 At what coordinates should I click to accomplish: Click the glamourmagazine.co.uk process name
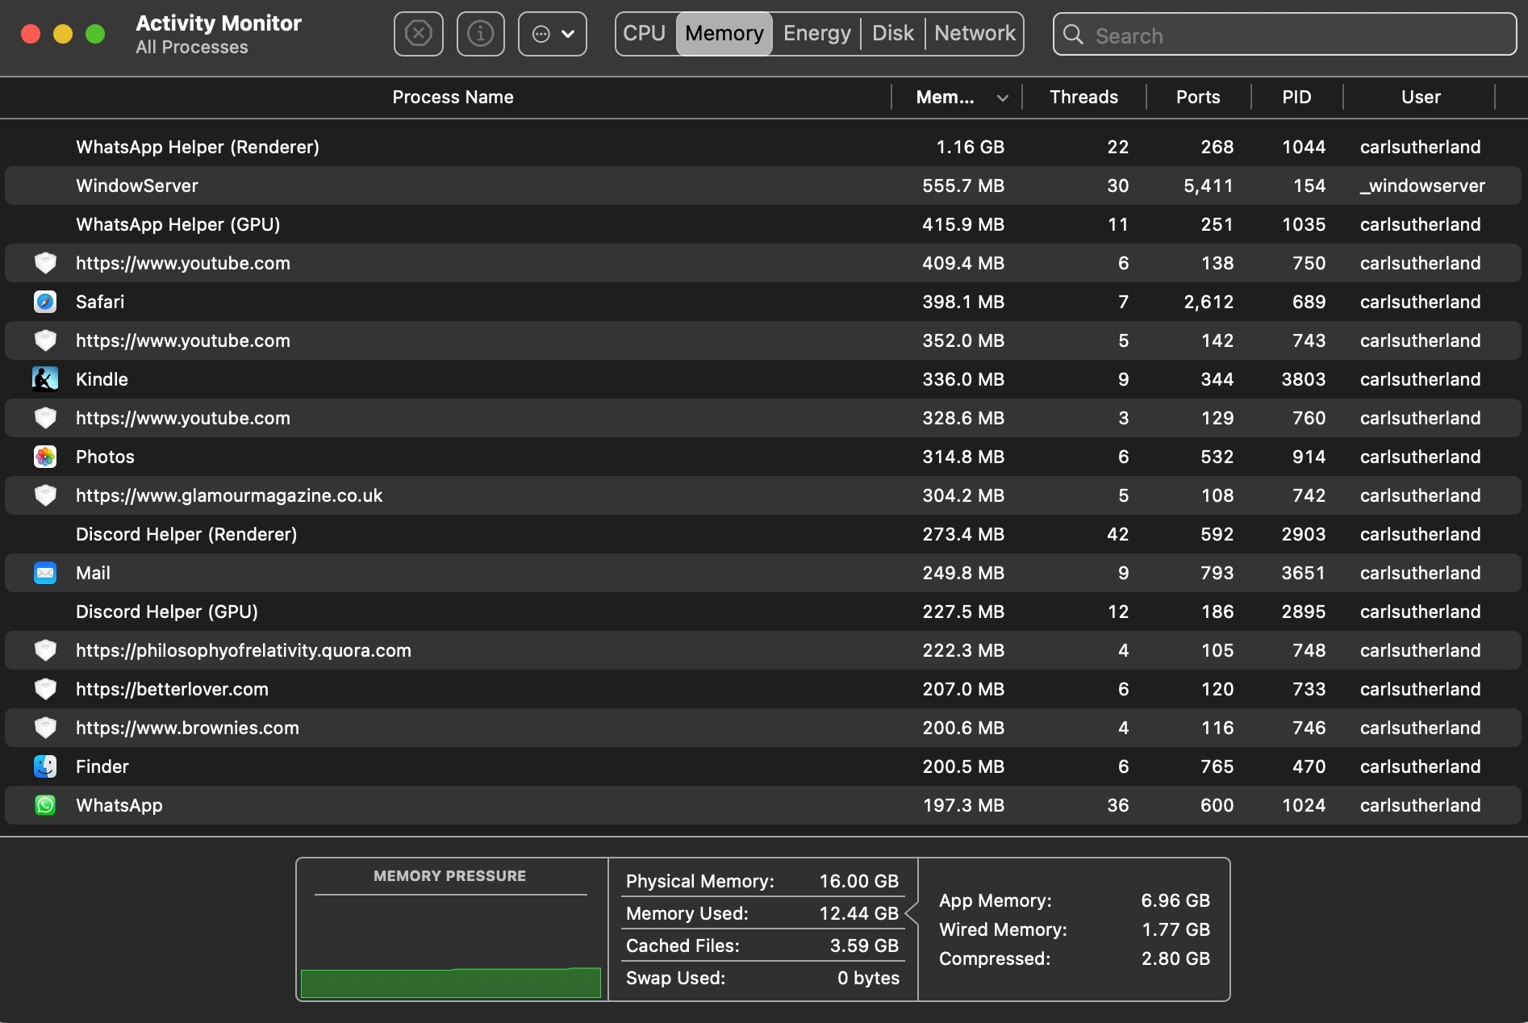click(229, 495)
